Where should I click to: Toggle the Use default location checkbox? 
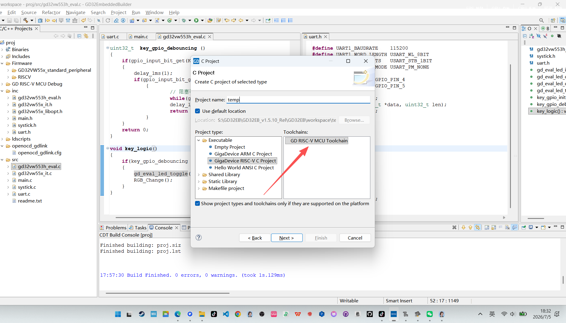click(197, 111)
